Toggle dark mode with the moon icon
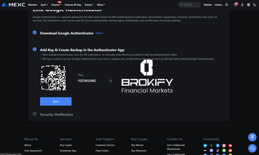The image size is (259, 155). [254, 5]
